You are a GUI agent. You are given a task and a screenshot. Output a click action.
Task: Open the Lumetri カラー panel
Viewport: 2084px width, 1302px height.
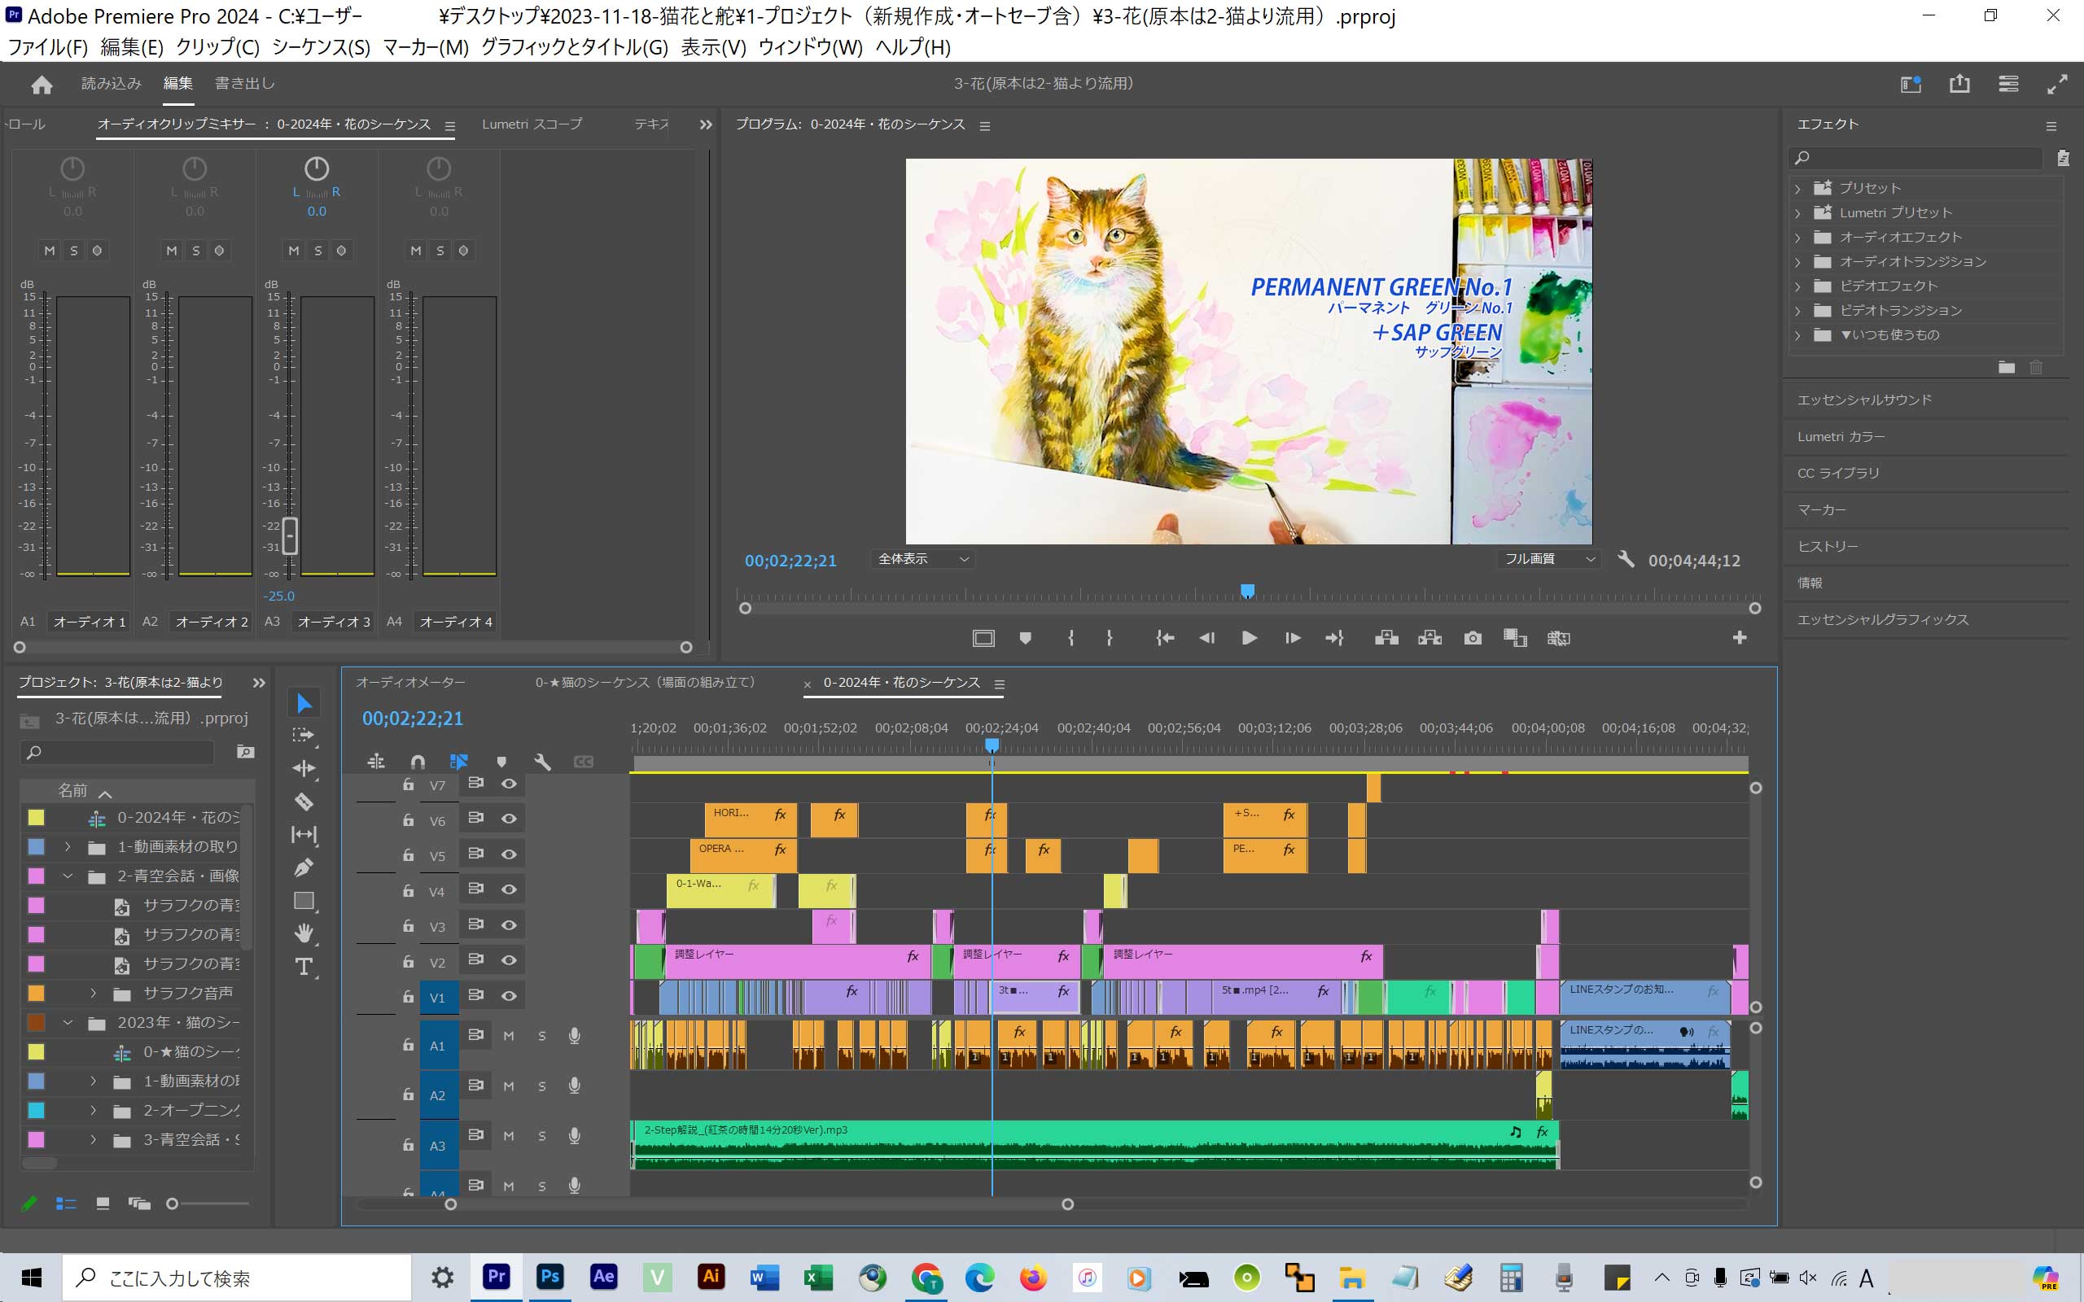(x=1841, y=437)
